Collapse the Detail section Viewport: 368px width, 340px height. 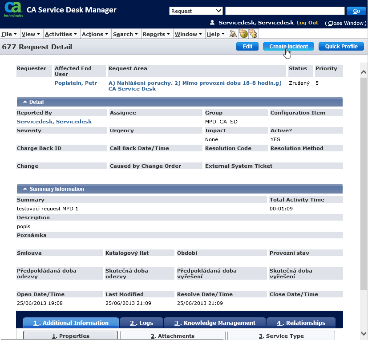(25, 102)
